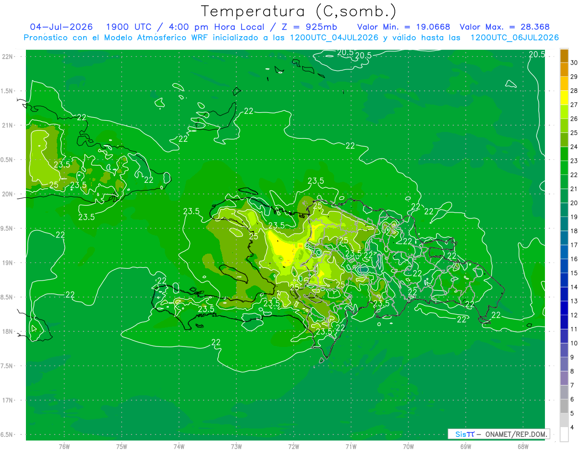Click the colorbar label "25"

574,133
